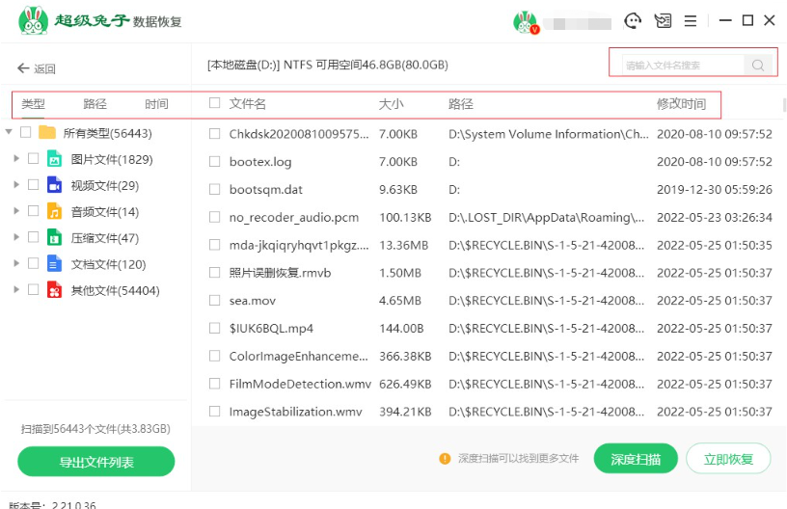Viewport: 787px width, 509px height.
Task: Click the feedback form icon in title bar
Action: tap(663, 20)
